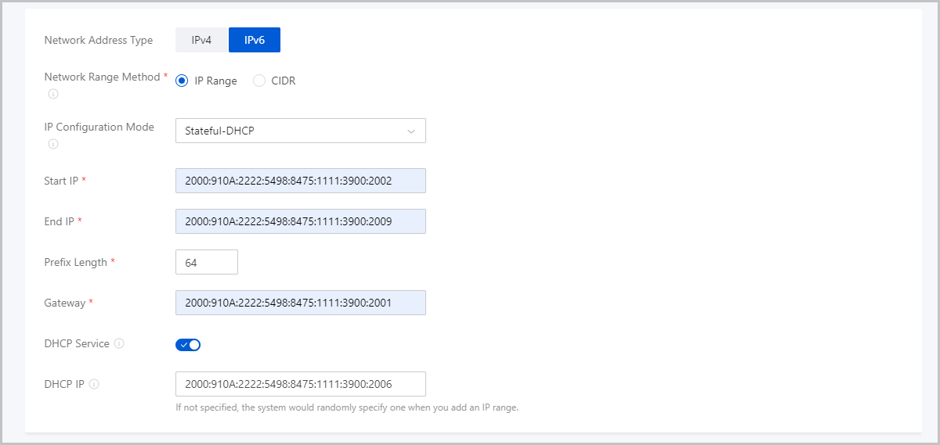This screenshot has width=940, height=445.
Task: Click the hint text below DHCP IP
Action: click(x=347, y=407)
